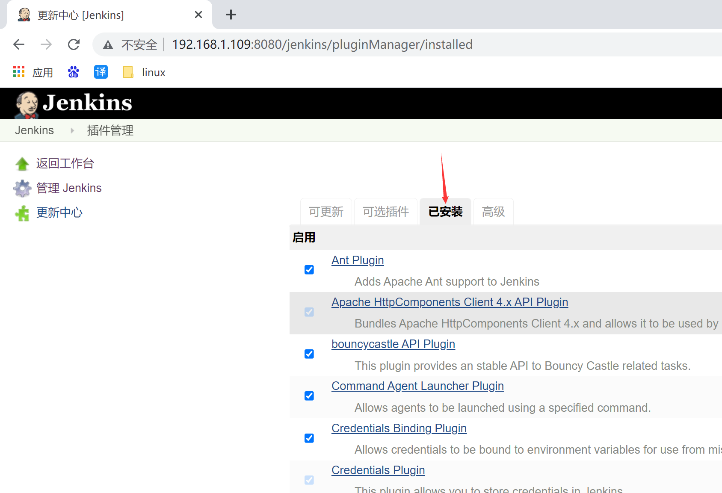Click the Jenkins breadcrumb link

[x=34, y=130]
